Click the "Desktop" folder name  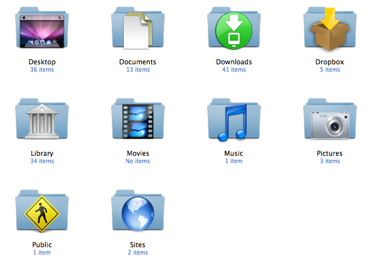tap(42, 62)
